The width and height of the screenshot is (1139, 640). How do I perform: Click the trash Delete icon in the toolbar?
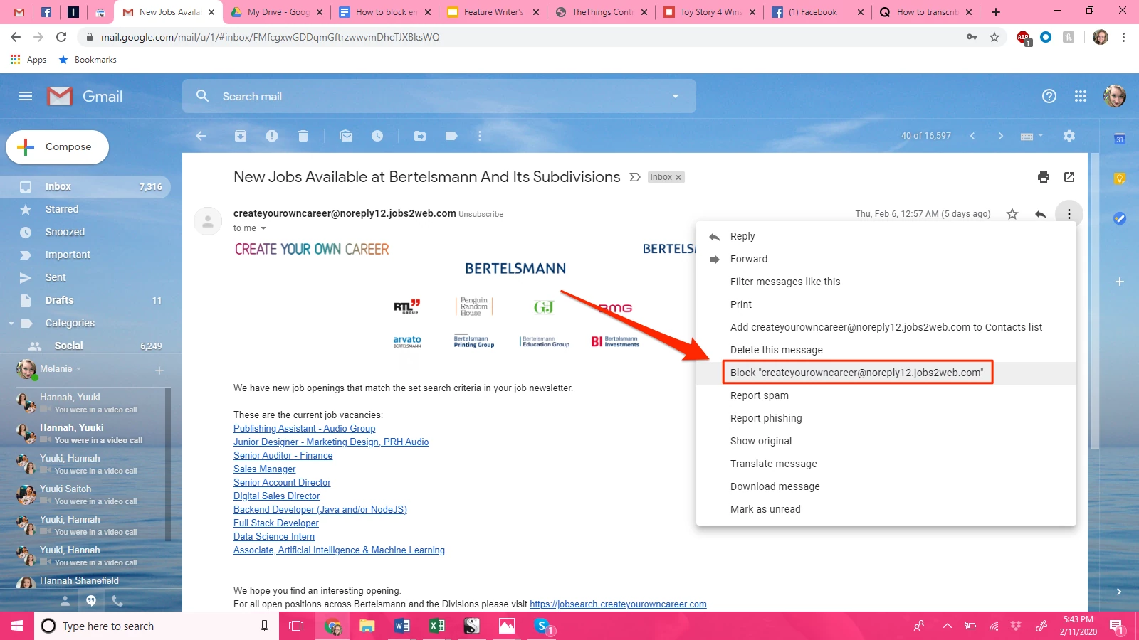tap(303, 136)
